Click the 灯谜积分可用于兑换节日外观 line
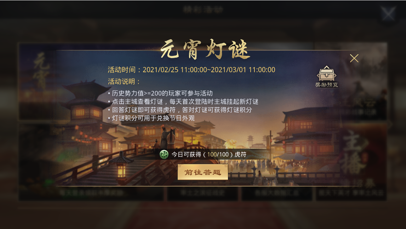The height and width of the screenshot is (229, 406). coord(151,118)
